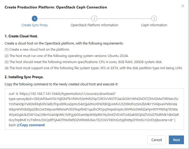
Task: Switch to OpenStack Platform Information step
Action: pyautogui.click(x=94, y=25)
